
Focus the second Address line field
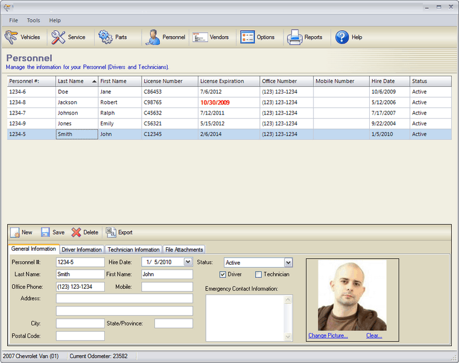click(124, 311)
